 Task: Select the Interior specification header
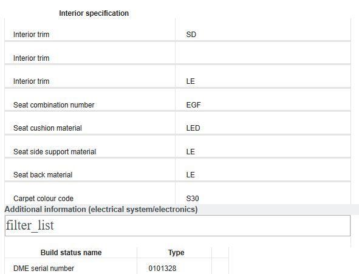(x=94, y=13)
